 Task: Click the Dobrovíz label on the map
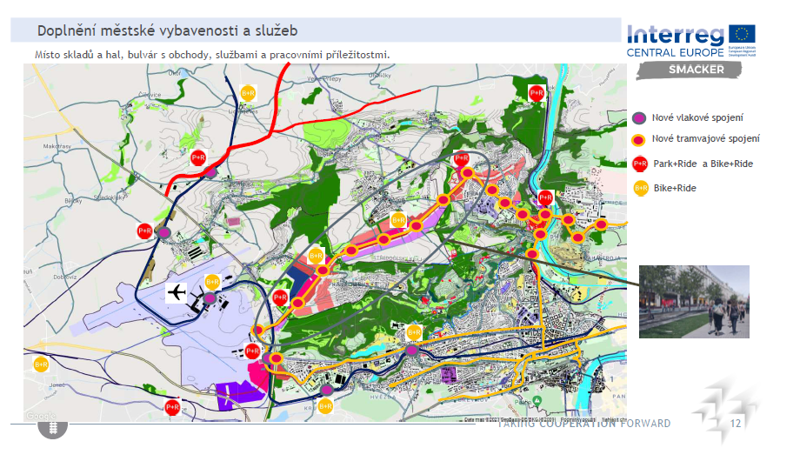(x=65, y=277)
